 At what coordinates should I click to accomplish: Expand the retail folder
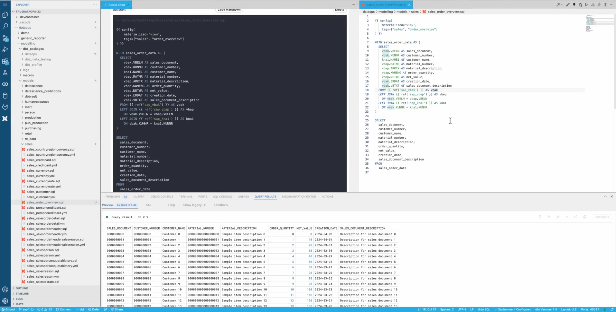click(x=29, y=134)
